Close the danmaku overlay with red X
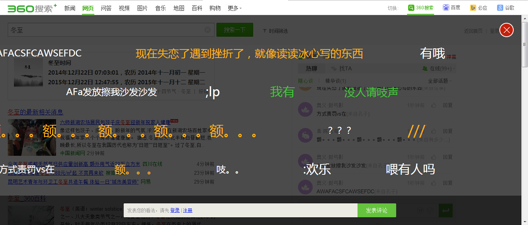 pos(506,30)
